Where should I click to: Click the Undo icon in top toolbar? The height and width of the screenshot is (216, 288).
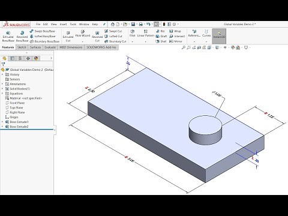pos(148,24)
